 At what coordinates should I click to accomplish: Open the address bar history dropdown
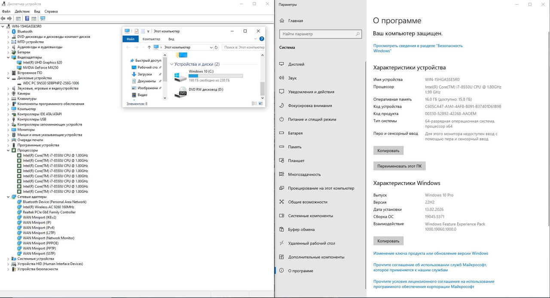click(211, 47)
